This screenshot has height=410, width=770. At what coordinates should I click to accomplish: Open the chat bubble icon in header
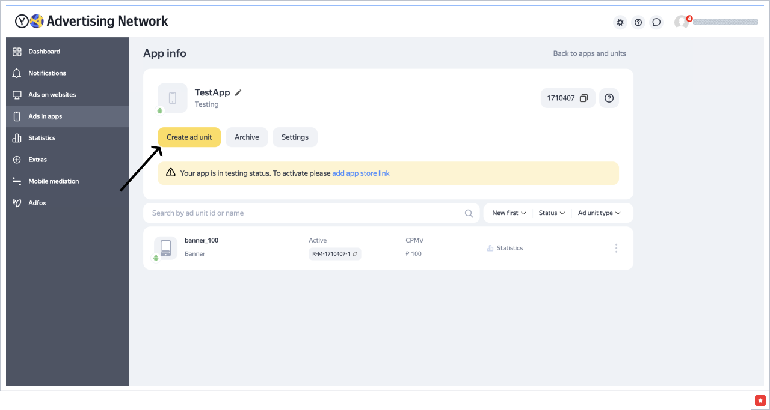(656, 22)
